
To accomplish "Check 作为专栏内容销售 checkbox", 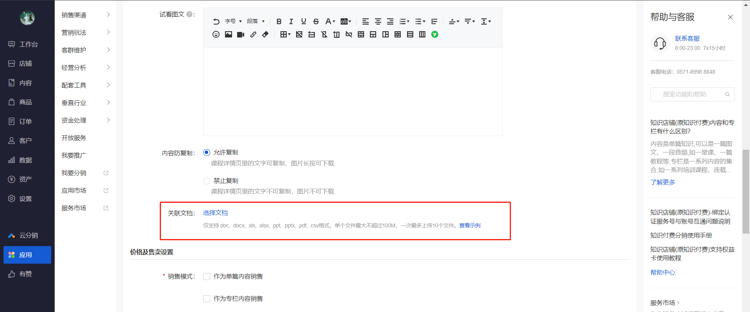I will (207, 299).
